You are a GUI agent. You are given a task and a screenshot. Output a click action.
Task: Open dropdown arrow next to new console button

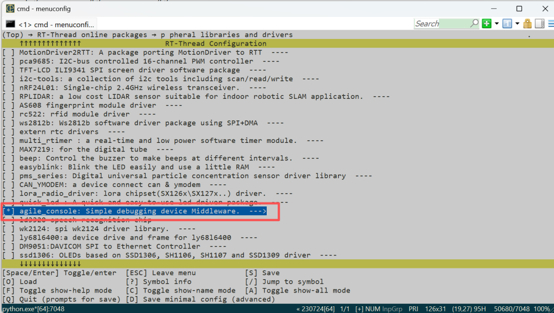pos(497,24)
